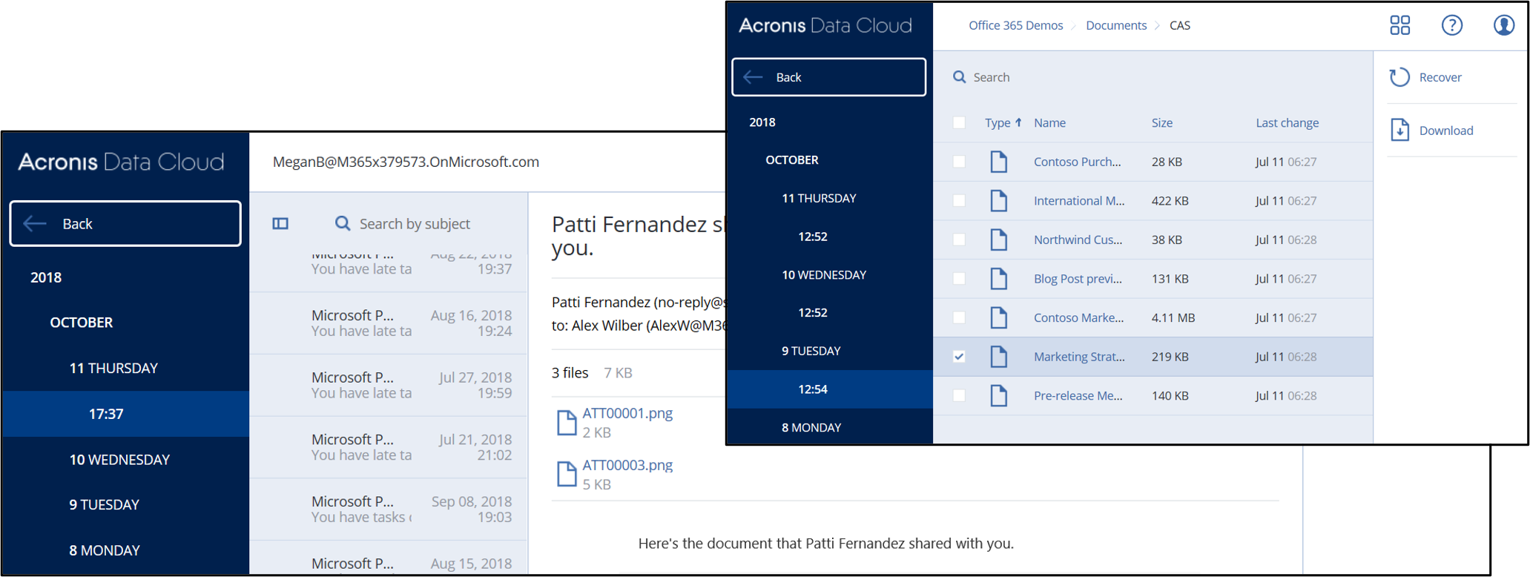Check the Contoso Marke... checkbox
The image size is (1530, 577).
pyautogui.click(x=959, y=317)
